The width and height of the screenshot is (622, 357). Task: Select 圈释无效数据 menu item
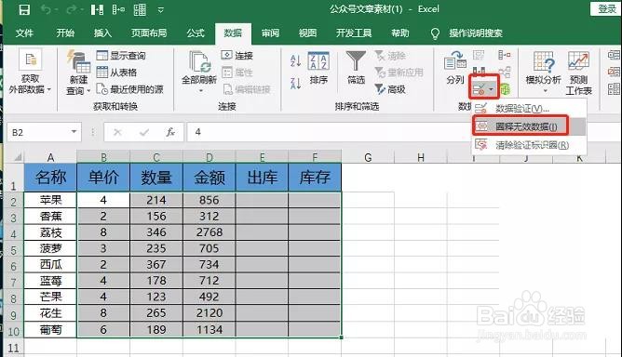tap(529, 126)
